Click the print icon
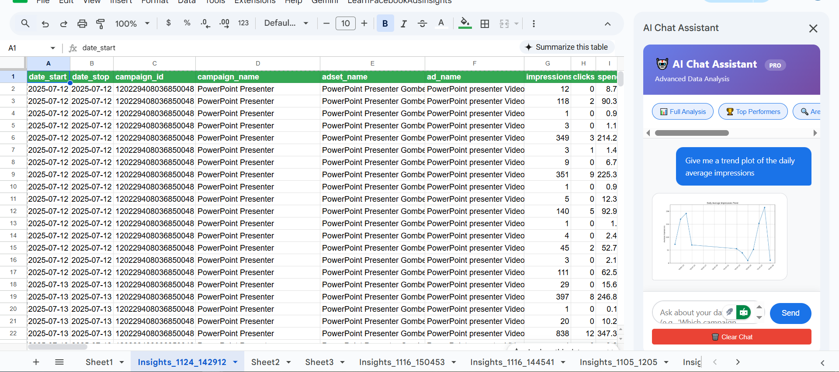This screenshot has width=839, height=372. [82, 24]
